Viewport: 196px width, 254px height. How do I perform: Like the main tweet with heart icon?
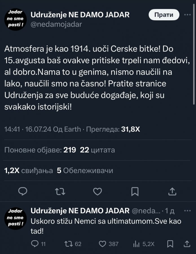[x=97, y=192]
